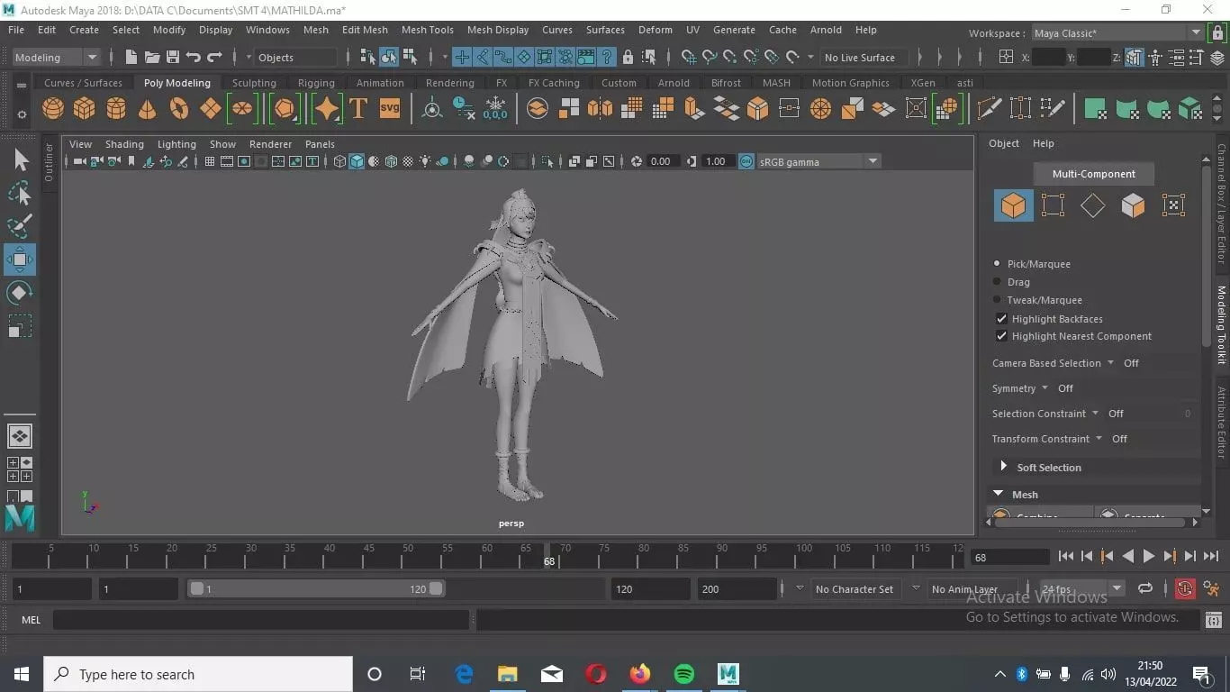Toggle viewport grid display icon
Viewport: 1230px width, 692px height.
(210, 161)
